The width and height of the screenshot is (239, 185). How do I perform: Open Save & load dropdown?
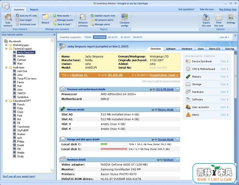pyautogui.click(x=63, y=24)
